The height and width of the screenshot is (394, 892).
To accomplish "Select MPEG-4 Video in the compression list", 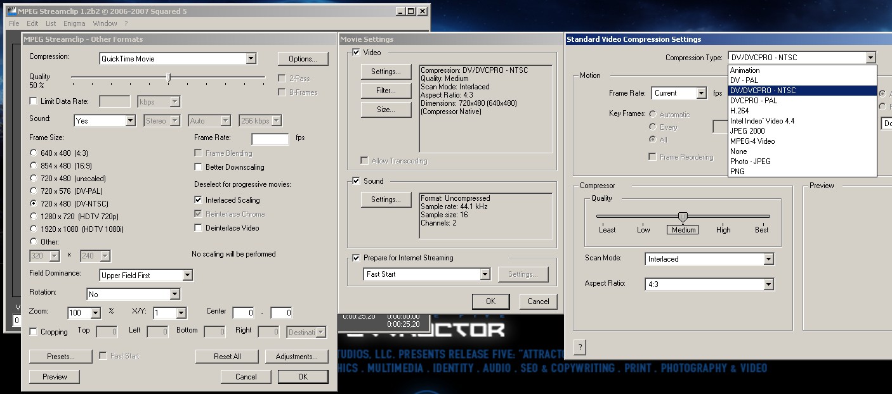I will tap(752, 141).
